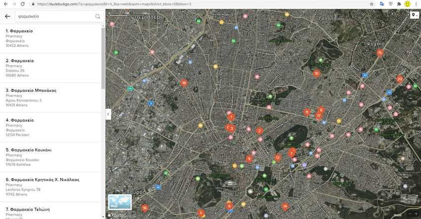
Task: Open the location pin dropdown on the map
Action: (x=415, y=15)
